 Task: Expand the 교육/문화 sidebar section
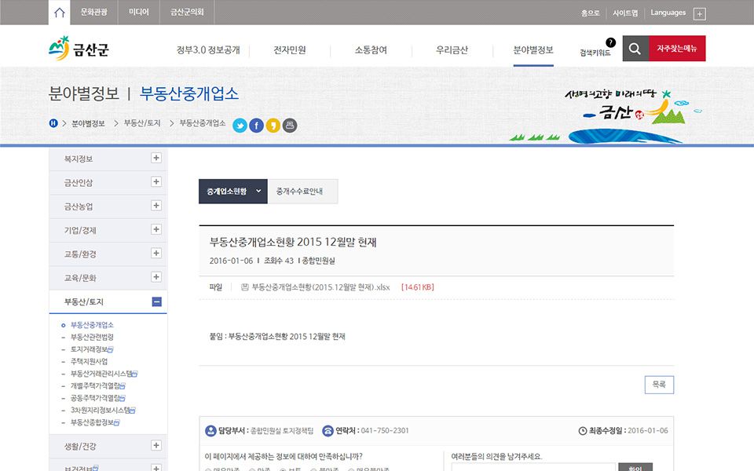(156, 277)
